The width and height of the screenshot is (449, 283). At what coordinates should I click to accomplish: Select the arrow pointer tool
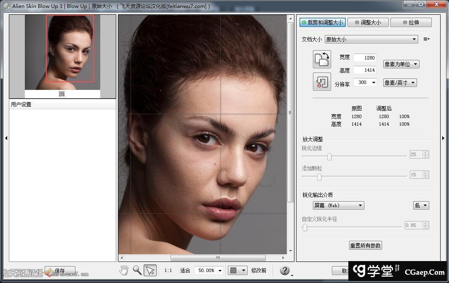(x=150, y=270)
